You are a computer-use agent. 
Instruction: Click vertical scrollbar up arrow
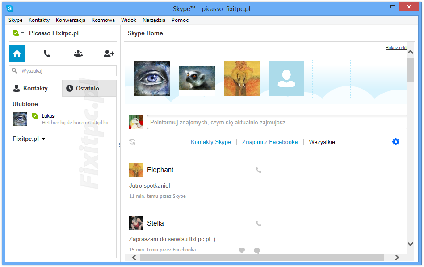(x=410, y=52)
